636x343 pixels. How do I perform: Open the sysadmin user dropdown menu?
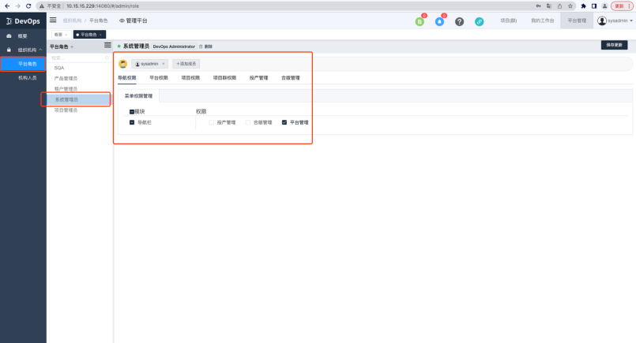click(x=616, y=21)
